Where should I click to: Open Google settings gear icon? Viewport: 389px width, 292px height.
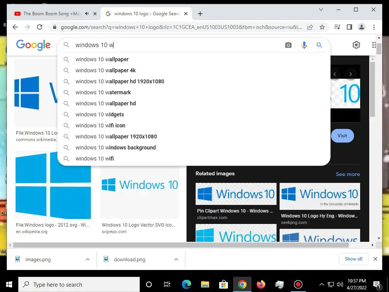point(356,45)
